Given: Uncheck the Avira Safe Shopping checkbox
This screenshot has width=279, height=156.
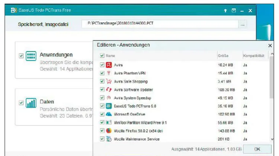Looking at the screenshot, I should tap(102, 82).
